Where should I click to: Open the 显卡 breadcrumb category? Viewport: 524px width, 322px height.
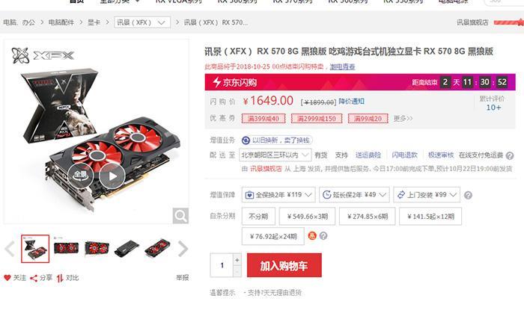click(x=94, y=22)
